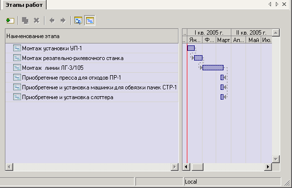
Task: Click the long Gantt bar for ЛГ-3/105
Action: point(213,67)
